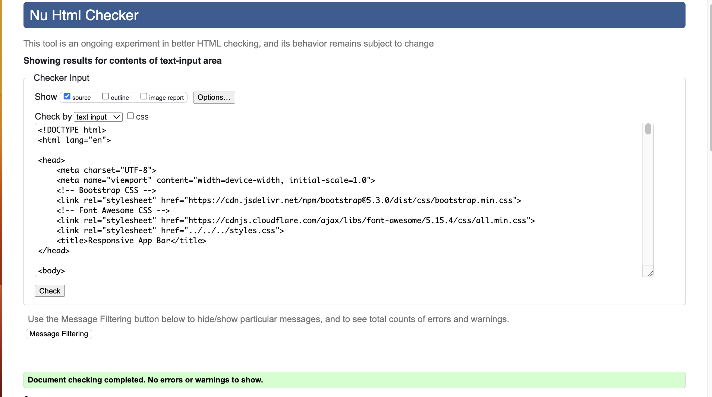Click the bootstrap.min.css link line
712x397 pixels.
tap(289, 200)
